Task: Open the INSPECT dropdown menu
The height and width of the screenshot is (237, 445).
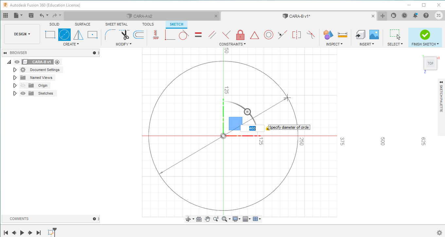Action: (x=334, y=44)
